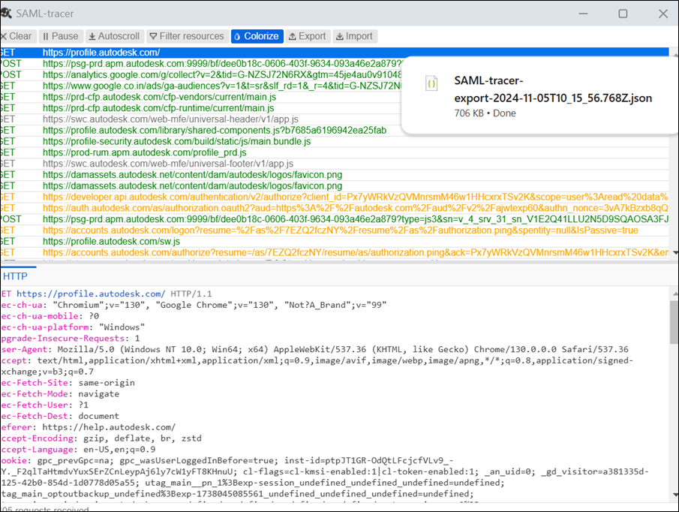Close the SAML-tracer window
The width and height of the screenshot is (679, 512).
(663, 14)
